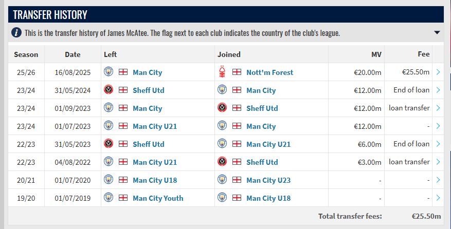Open details arrow for 01/07/2019 transfer
The height and width of the screenshot is (229, 451).
(x=438, y=198)
